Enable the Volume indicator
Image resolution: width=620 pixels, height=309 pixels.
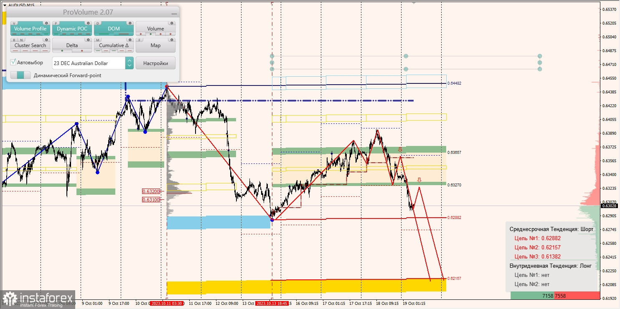pos(155,29)
